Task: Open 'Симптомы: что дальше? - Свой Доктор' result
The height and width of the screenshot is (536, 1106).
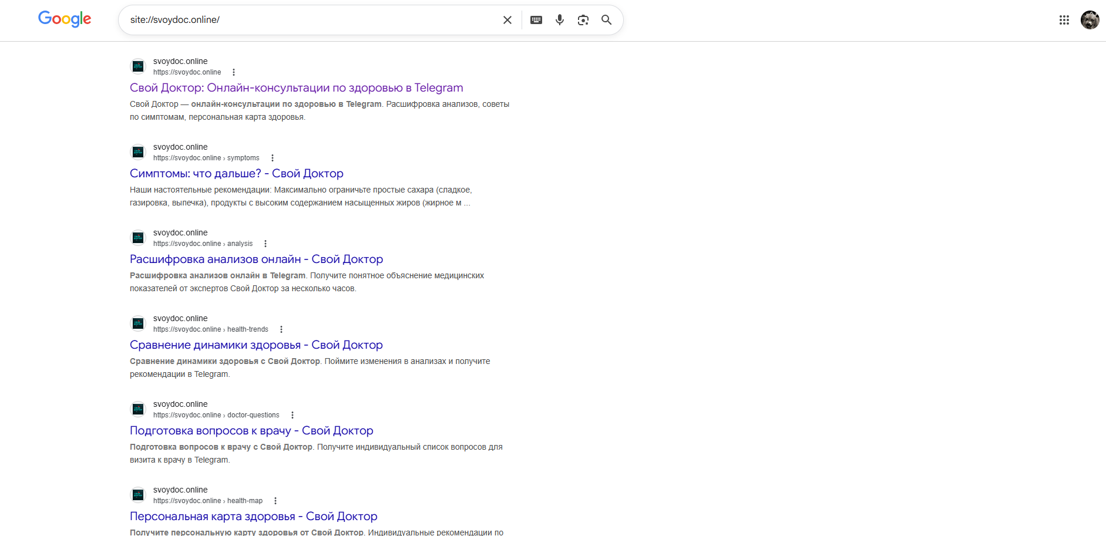Action: (237, 174)
